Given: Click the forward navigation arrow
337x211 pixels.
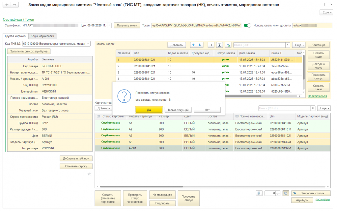Looking at the screenshot, I should pos(15,5).
